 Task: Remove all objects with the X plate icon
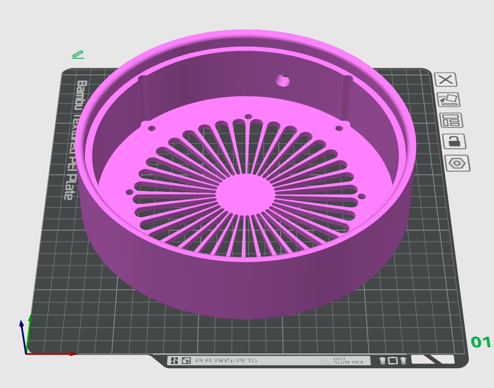pyautogui.click(x=446, y=80)
